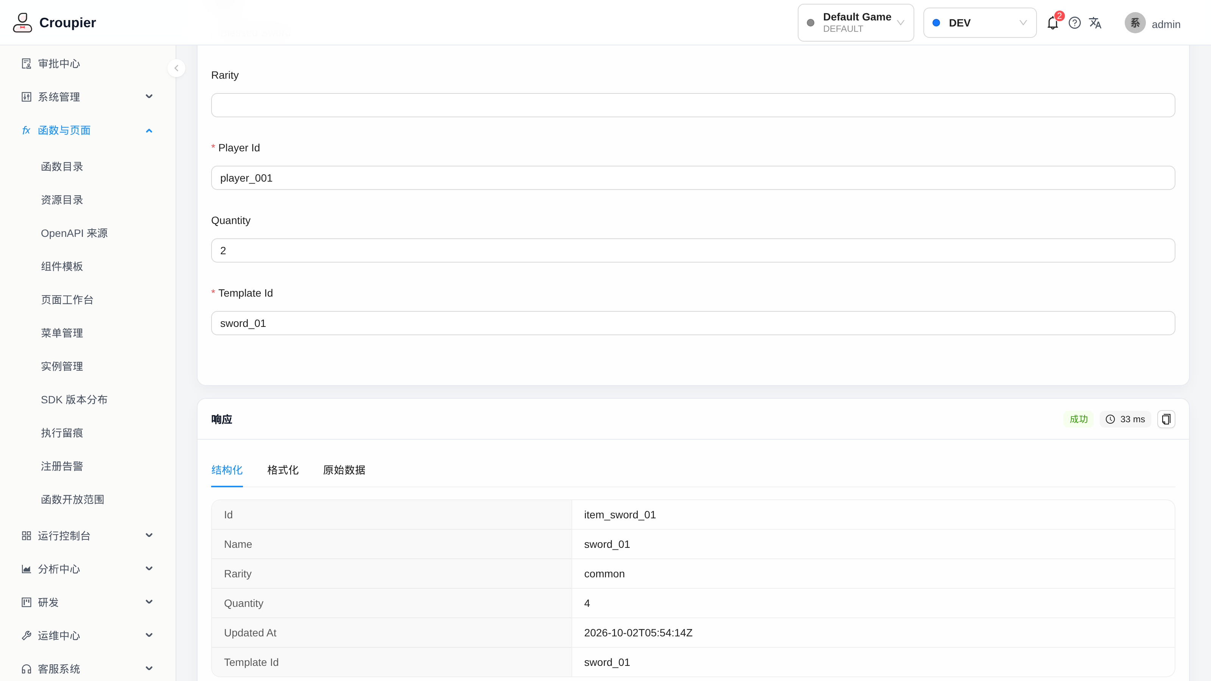Click the Croupier logo icon
The width and height of the screenshot is (1211, 681).
pos(22,23)
